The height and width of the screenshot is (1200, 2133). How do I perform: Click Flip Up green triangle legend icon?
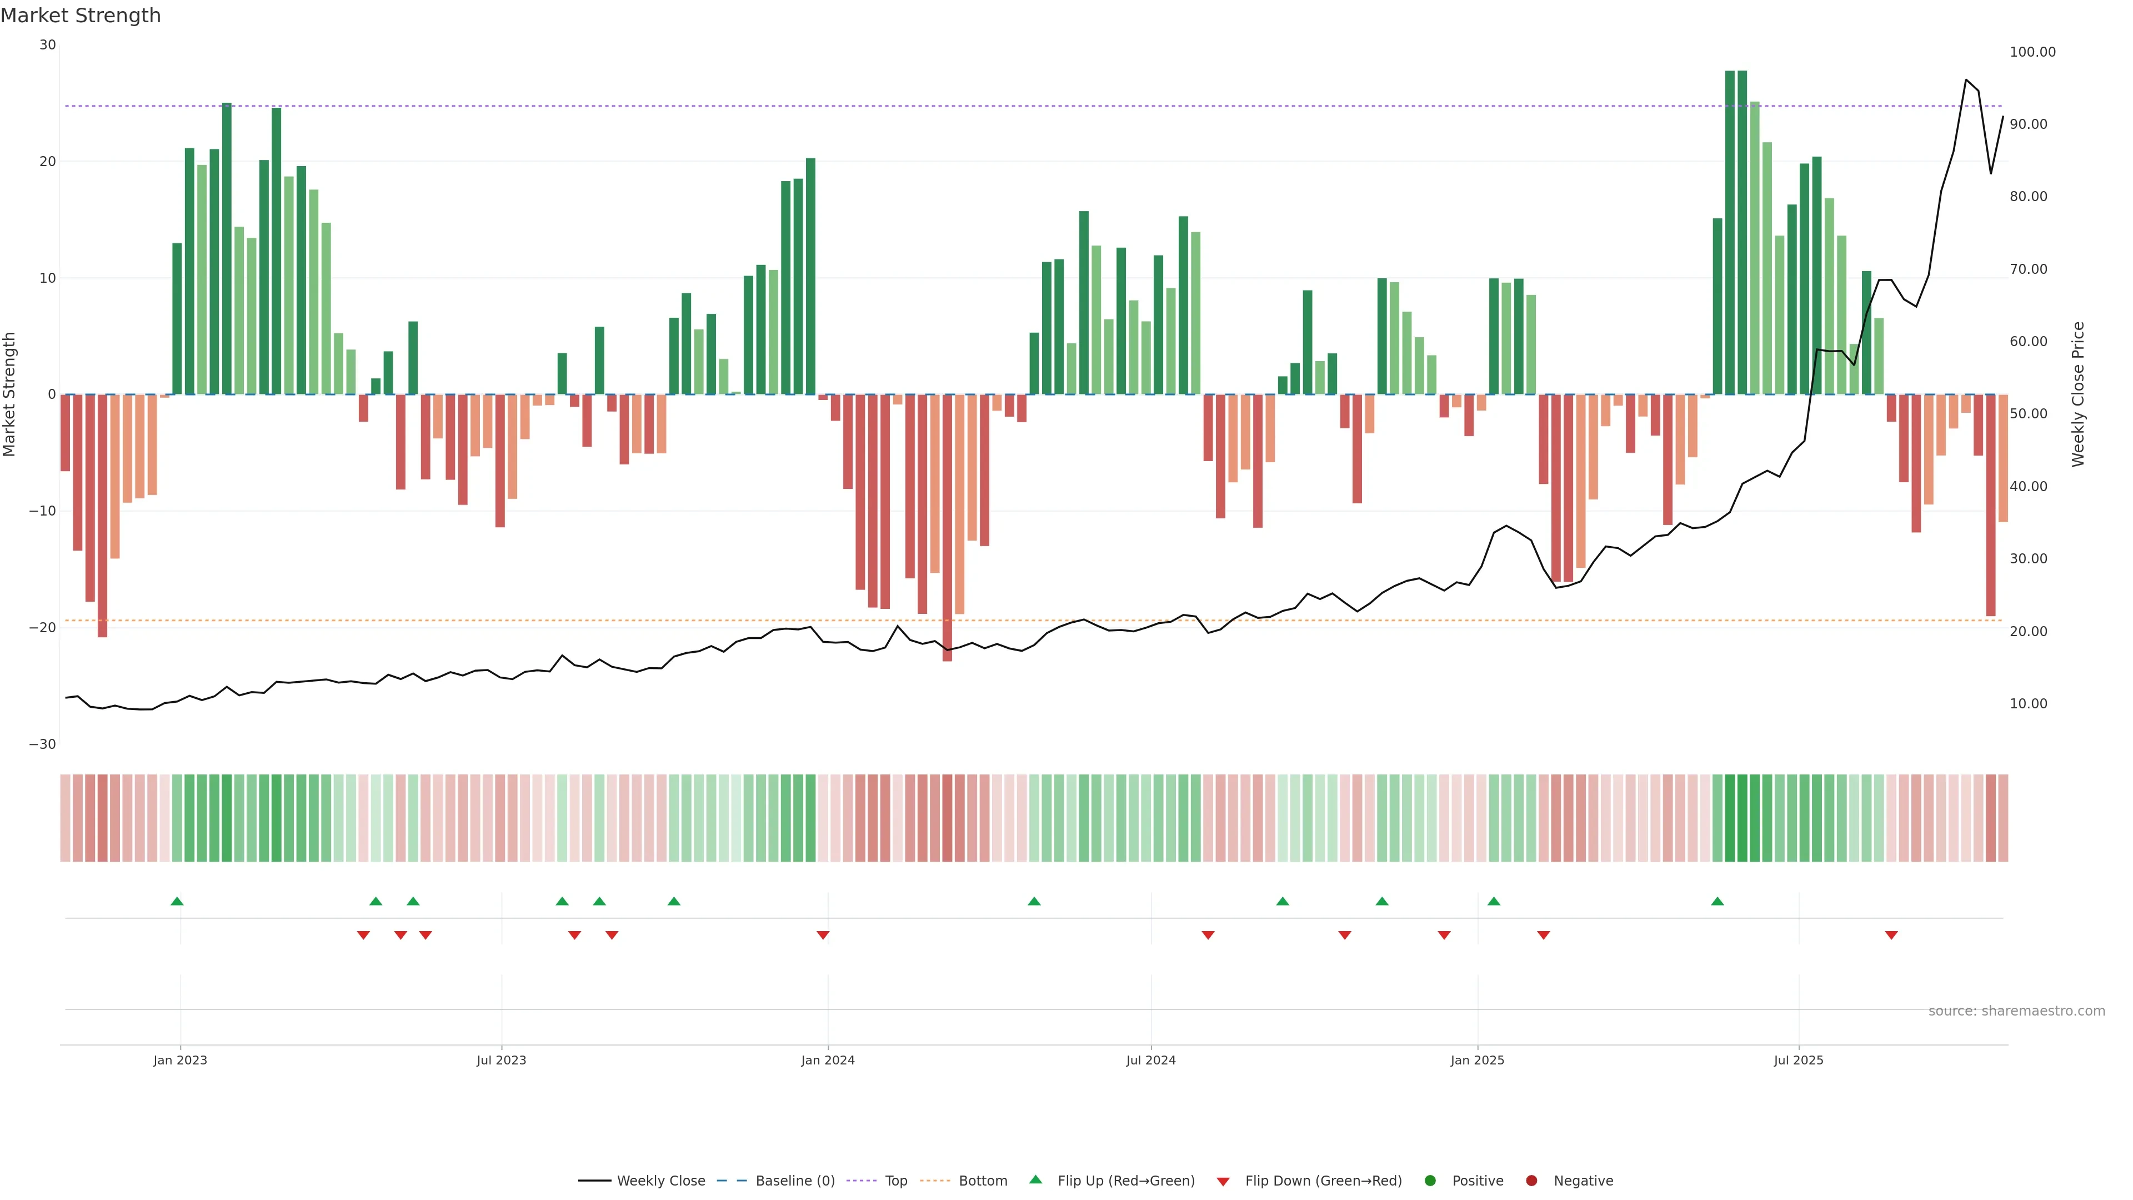click(1035, 1180)
